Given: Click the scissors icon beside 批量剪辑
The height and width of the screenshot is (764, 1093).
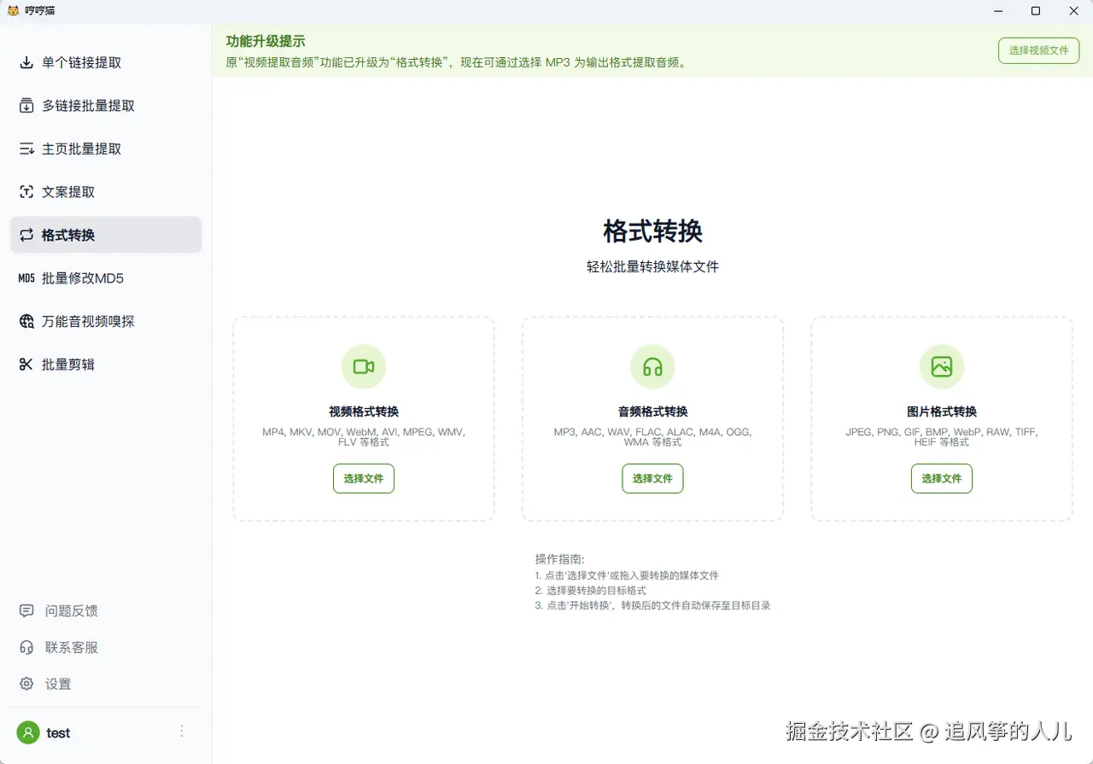Looking at the screenshot, I should pyautogui.click(x=26, y=365).
